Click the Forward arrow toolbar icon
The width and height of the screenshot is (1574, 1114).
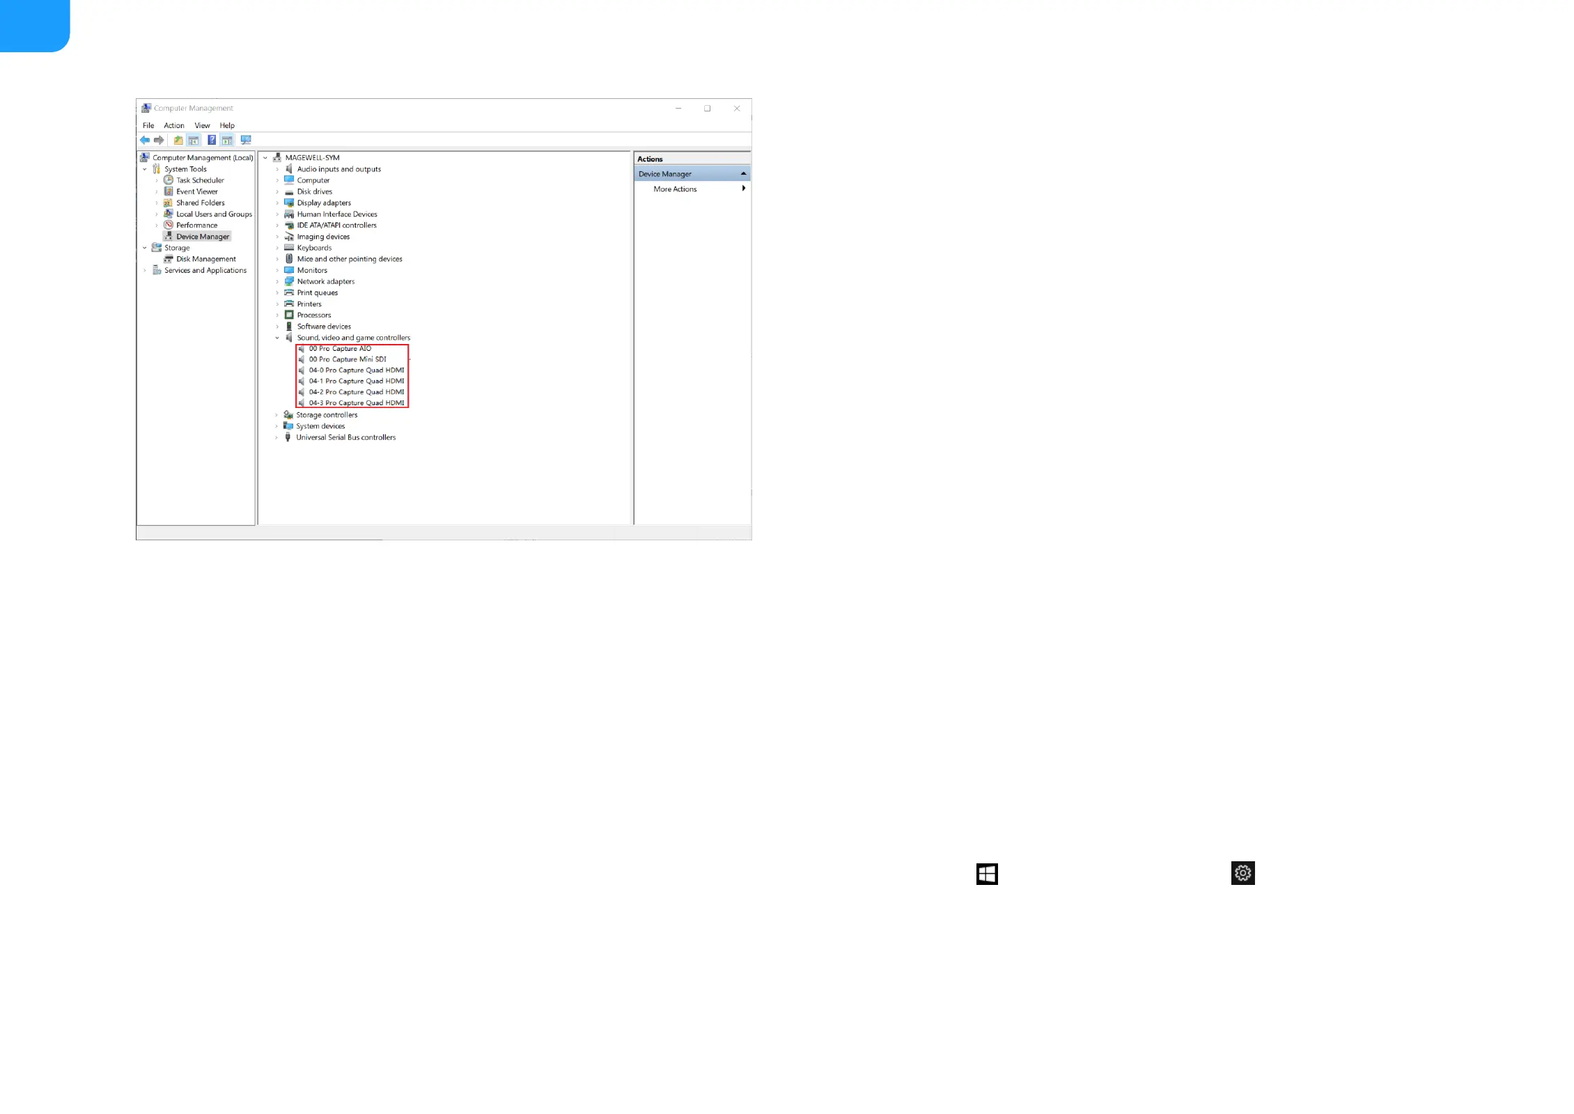click(x=159, y=140)
